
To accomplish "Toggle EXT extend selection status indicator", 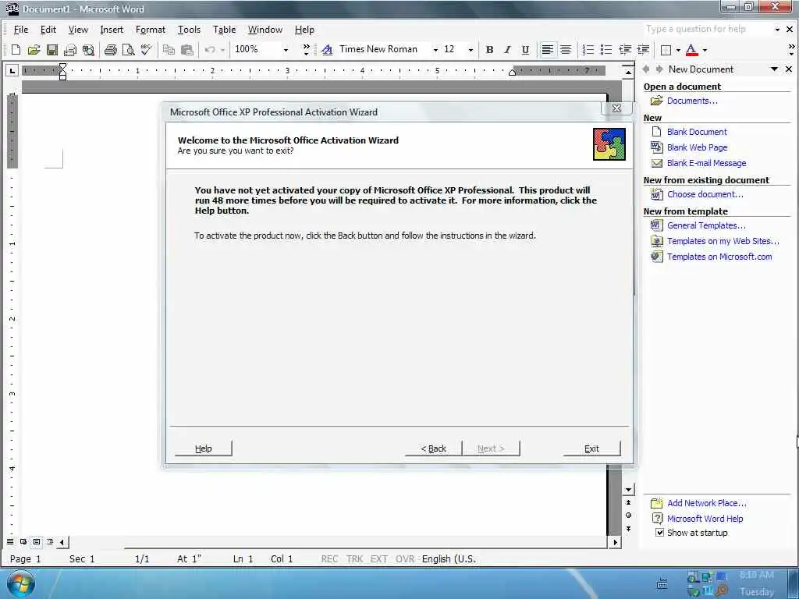I will click(x=378, y=558).
